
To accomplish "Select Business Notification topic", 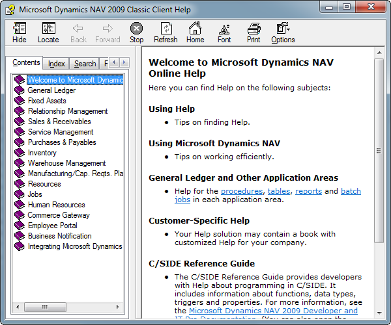I will (x=59, y=236).
